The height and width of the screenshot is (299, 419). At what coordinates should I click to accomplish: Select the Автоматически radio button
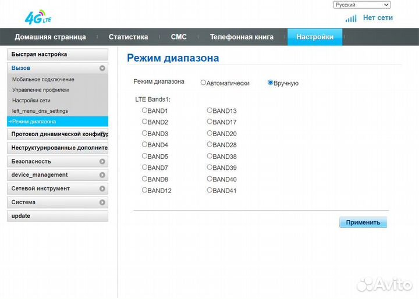[x=203, y=83]
